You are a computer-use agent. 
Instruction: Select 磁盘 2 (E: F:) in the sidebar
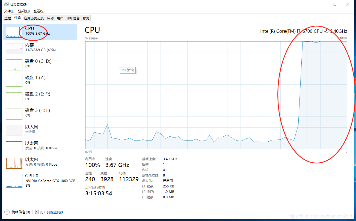tap(40, 98)
